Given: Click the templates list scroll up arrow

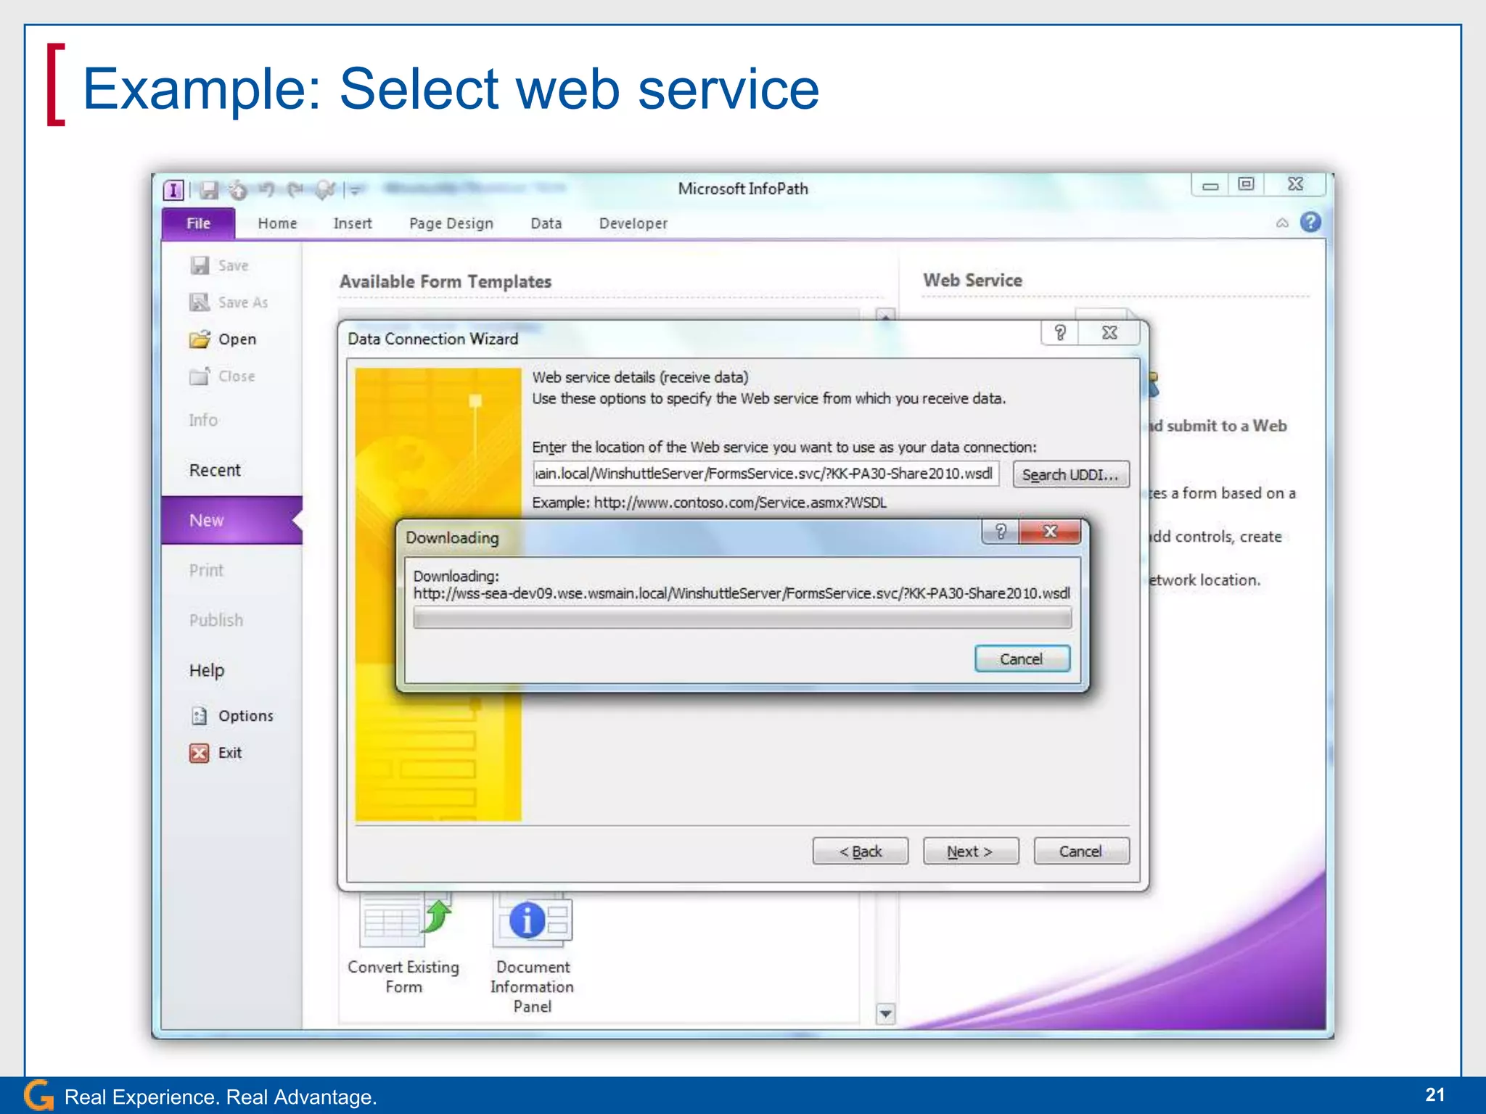Looking at the screenshot, I should [885, 315].
